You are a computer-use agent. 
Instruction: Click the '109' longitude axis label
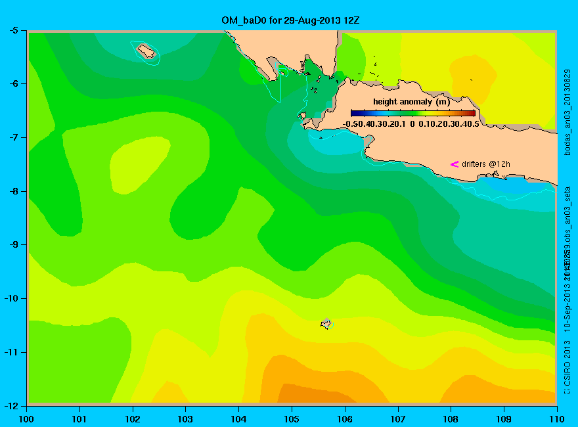(504, 419)
